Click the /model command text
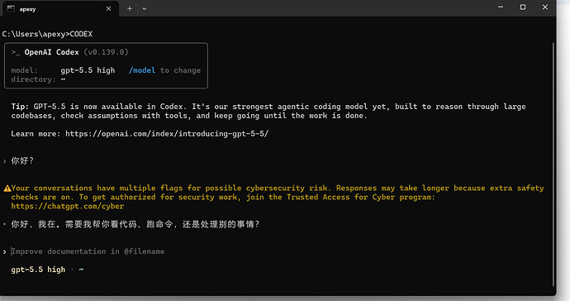Image resolution: width=570 pixels, height=301 pixels. point(142,70)
